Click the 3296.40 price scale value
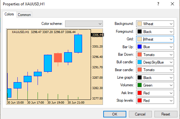Screen dimensions: 180x119 (98, 57)
